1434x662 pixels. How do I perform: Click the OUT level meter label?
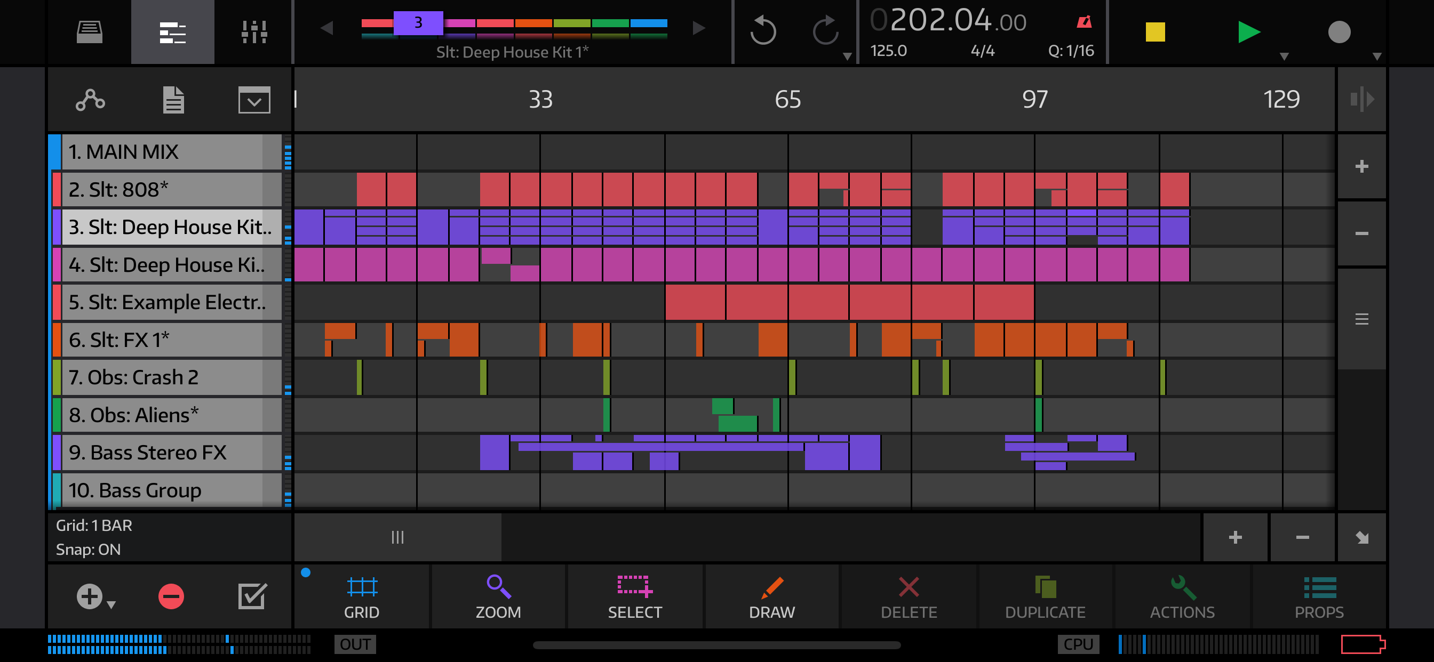355,644
